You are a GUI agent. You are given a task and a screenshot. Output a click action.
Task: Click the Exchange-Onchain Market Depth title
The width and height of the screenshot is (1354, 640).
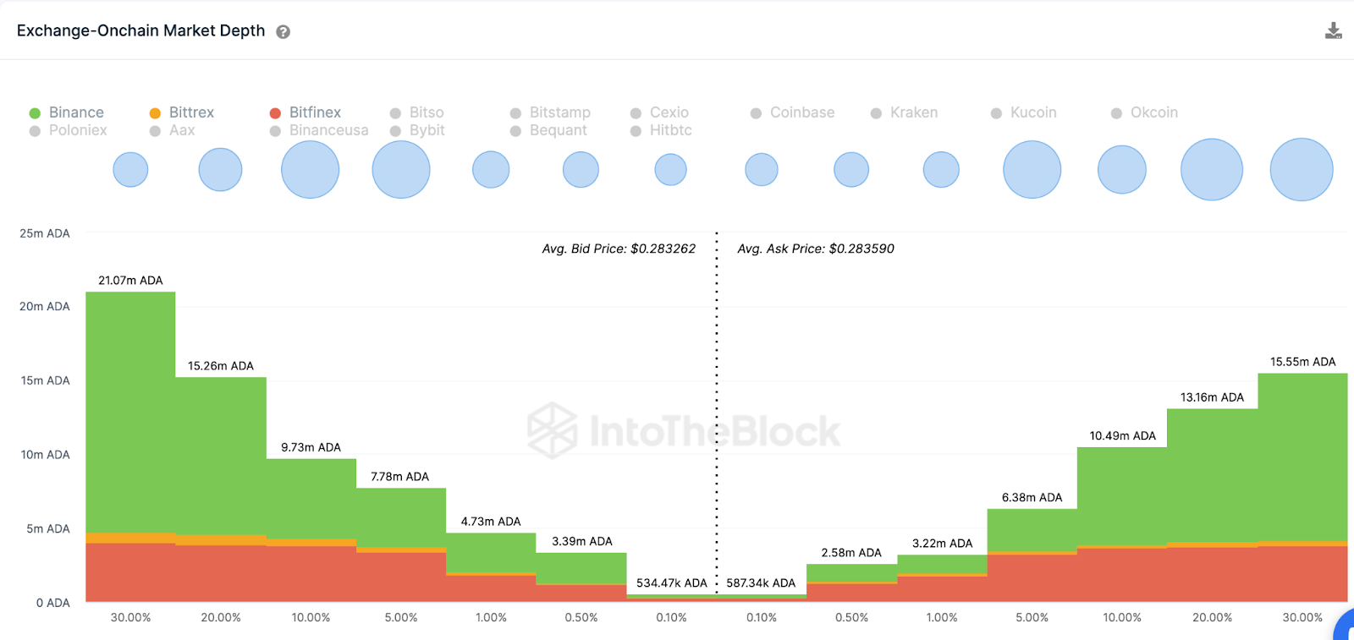140,31
